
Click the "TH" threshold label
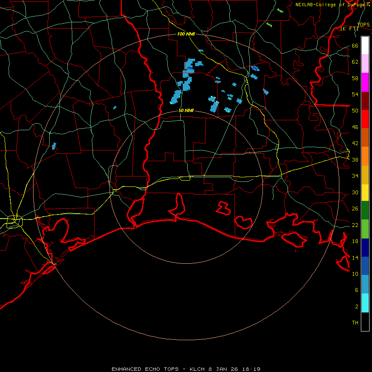355,323
